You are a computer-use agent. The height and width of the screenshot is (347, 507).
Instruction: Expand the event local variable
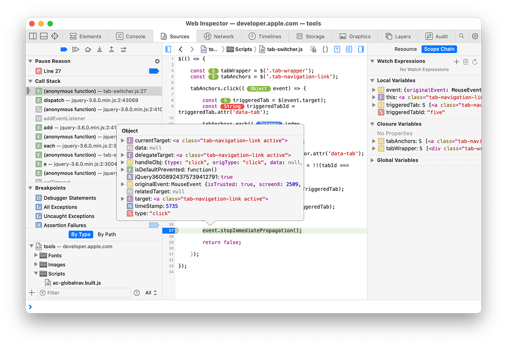tap(374, 90)
